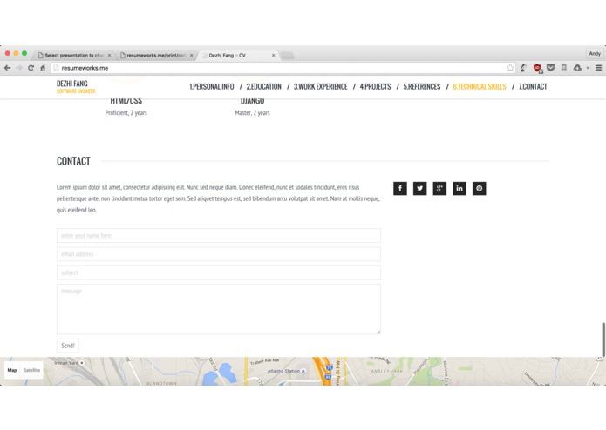Go to the 7.Contact nav link

(x=533, y=87)
